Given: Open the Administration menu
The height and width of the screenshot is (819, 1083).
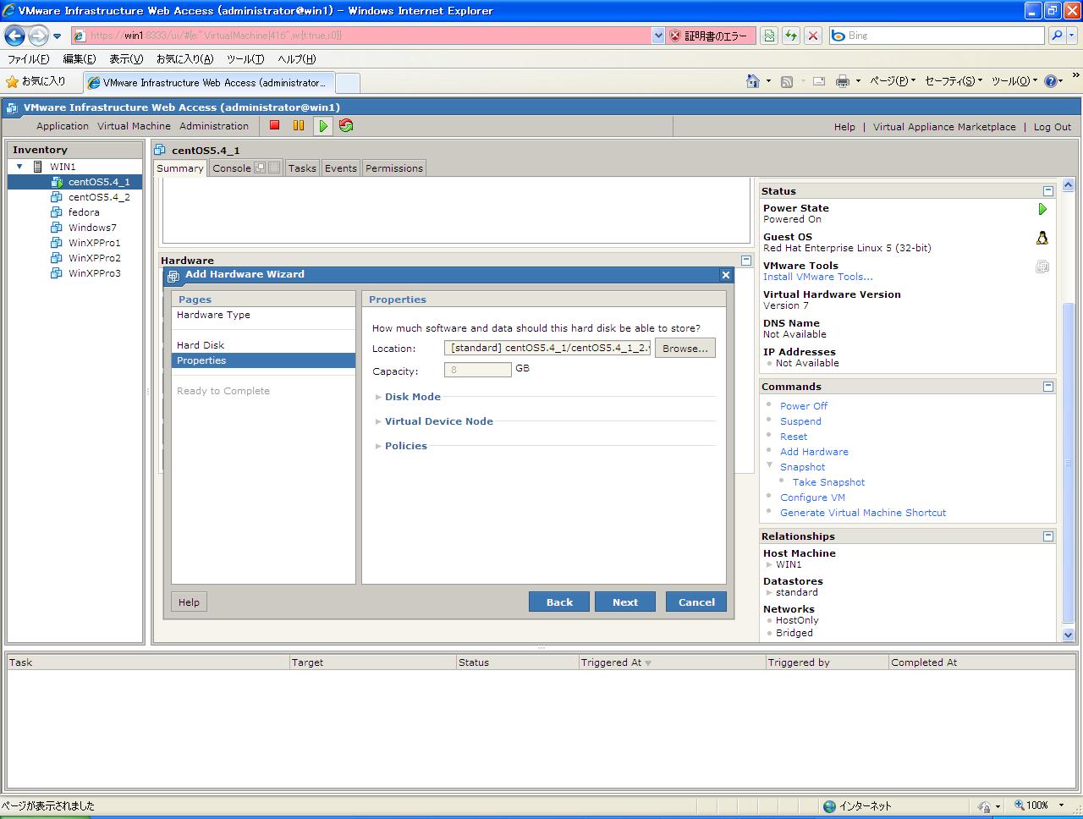Looking at the screenshot, I should point(214,126).
